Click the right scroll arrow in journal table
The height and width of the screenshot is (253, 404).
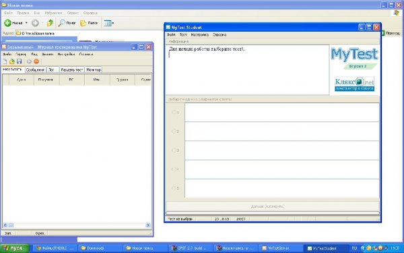click(x=148, y=225)
